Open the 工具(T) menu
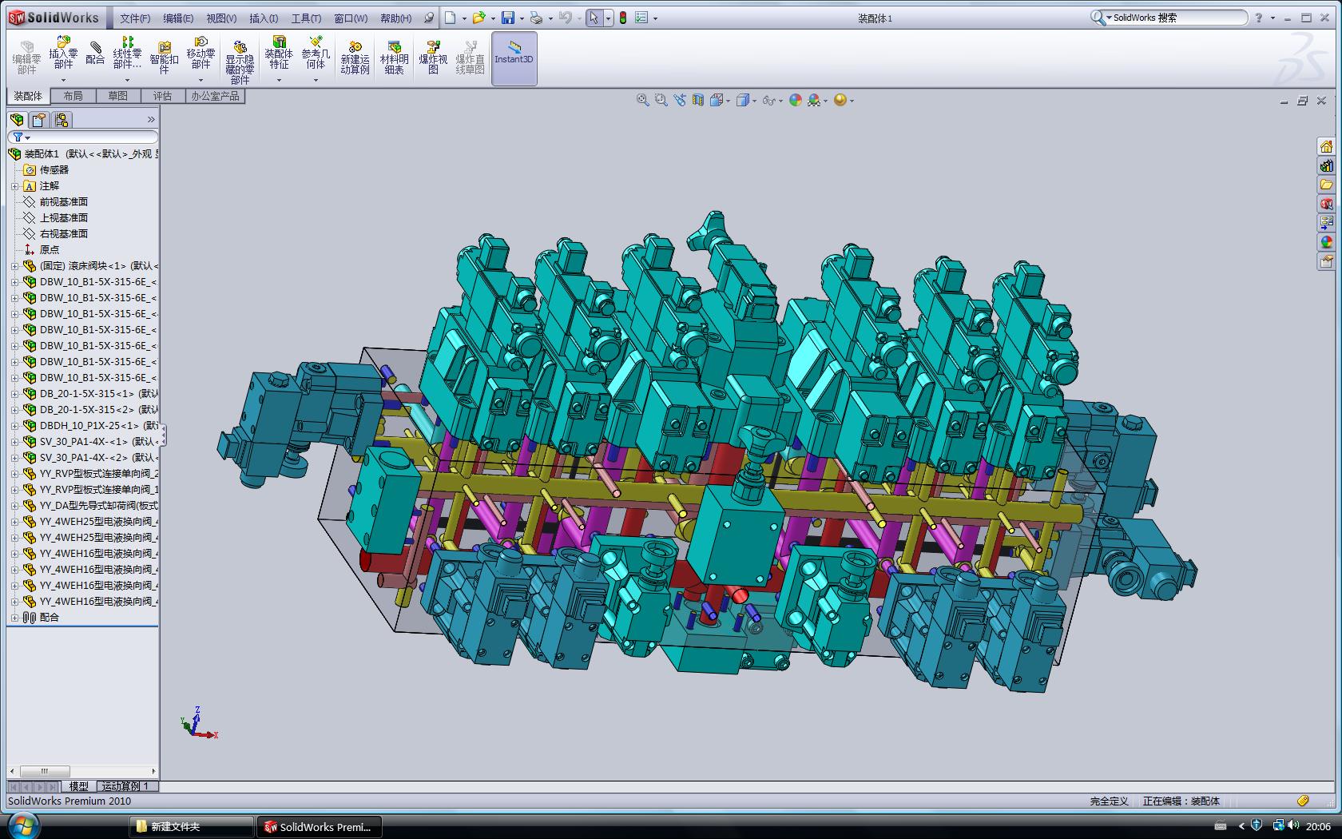Image resolution: width=1342 pixels, height=839 pixels. [x=306, y=18]
